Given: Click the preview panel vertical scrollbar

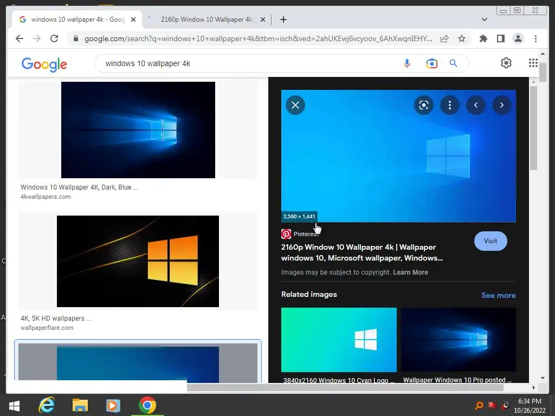Looking at the screenshot, I should tap(533, 127).
